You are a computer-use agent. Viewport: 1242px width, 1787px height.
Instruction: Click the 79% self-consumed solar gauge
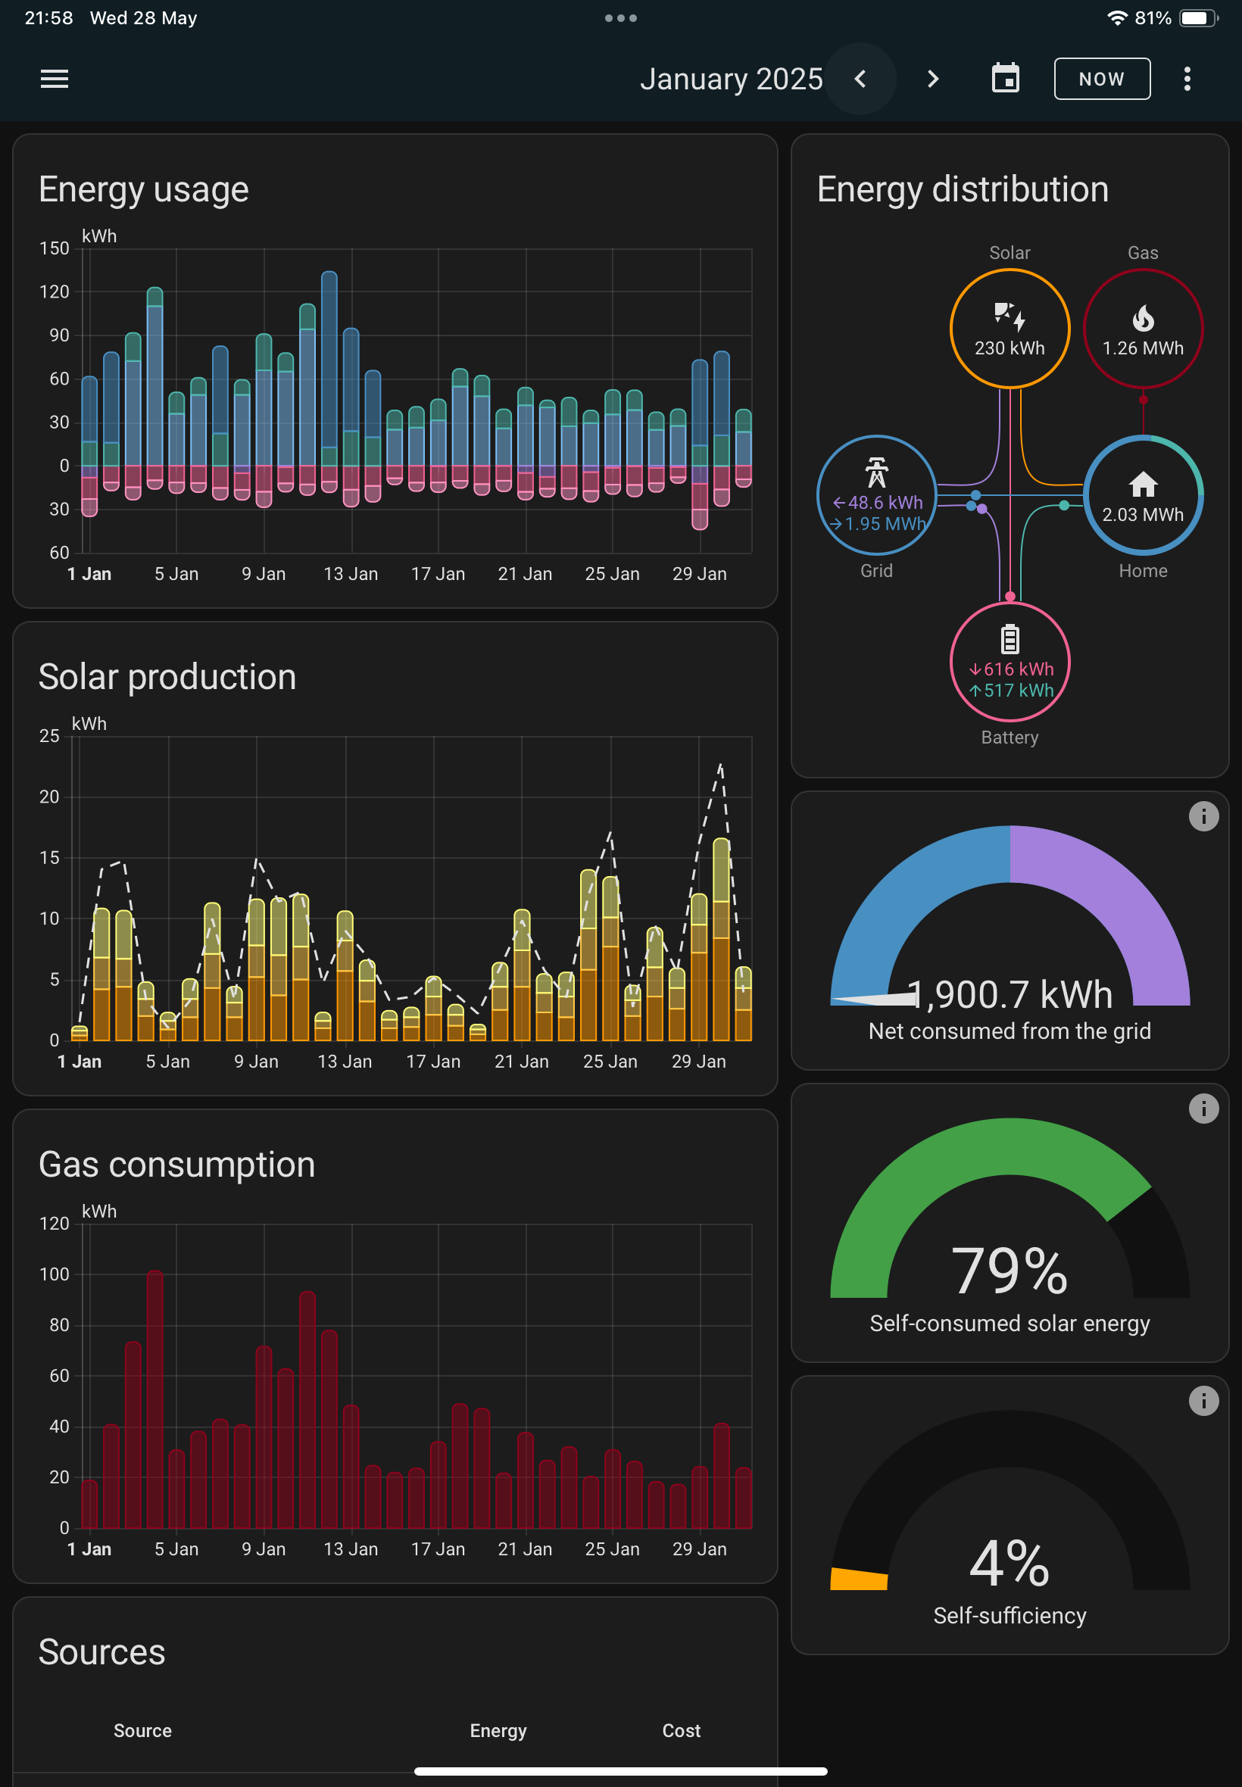click(x=1010, y=1225)
